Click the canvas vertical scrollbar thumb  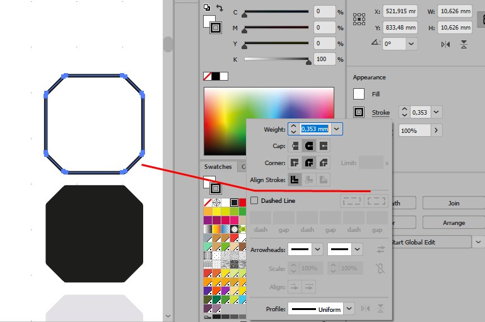(x=168, y=44)
